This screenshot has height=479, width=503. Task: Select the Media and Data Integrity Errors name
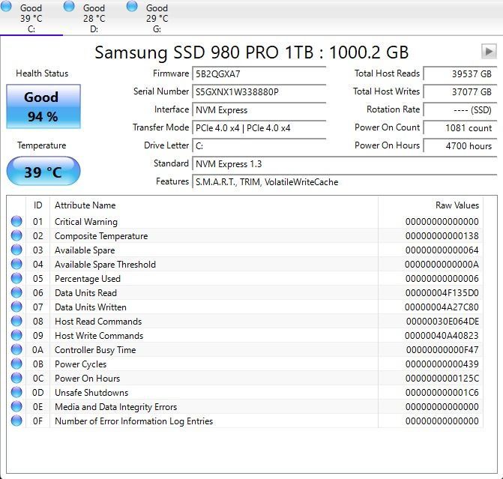(x=115, y=407)
